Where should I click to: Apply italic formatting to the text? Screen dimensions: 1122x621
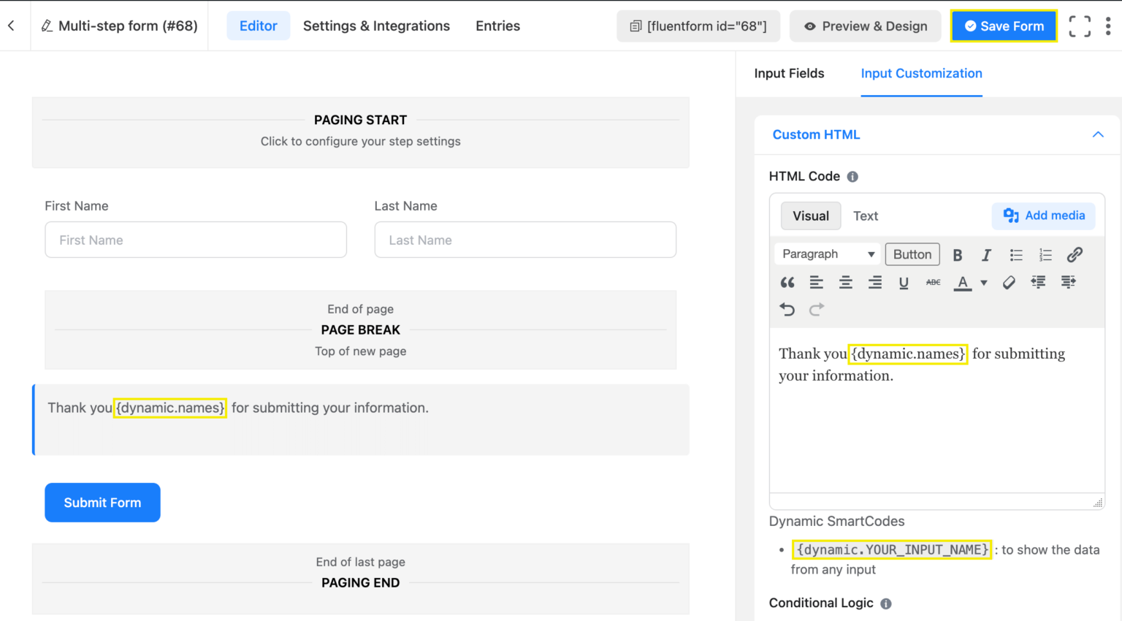(987, 254)
